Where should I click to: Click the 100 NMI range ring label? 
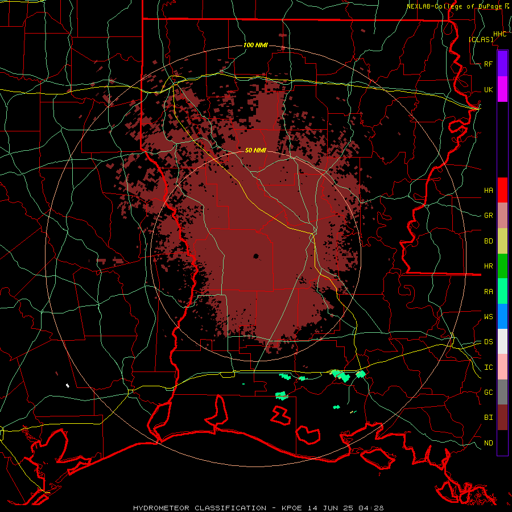click(x=255, y=45)
